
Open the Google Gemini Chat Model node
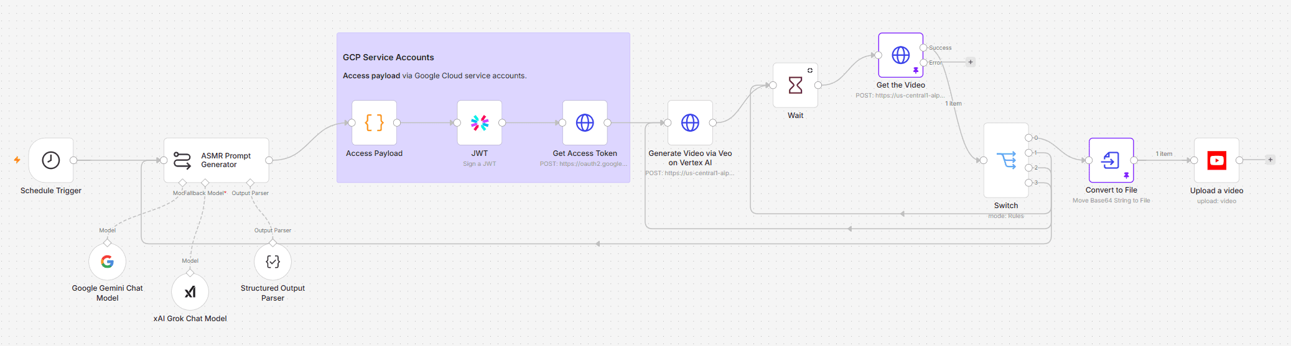point(107,262)
